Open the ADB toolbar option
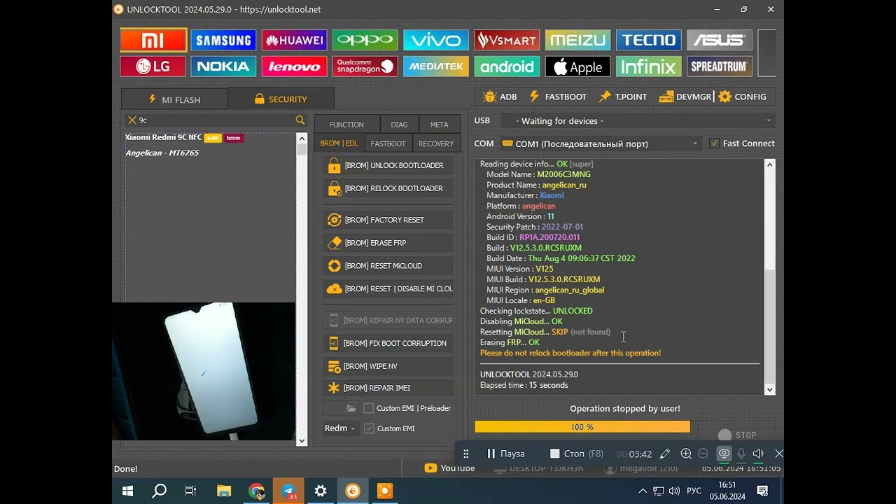This screenshot has height=504, width=896. pyautogui.click(x=499, y=97)
